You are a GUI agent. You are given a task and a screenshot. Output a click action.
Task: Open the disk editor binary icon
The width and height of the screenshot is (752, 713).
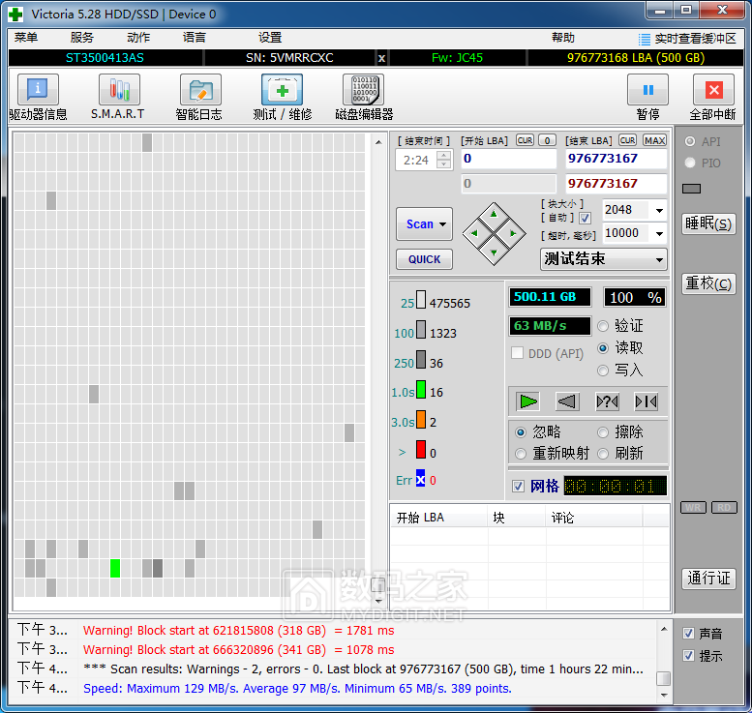(364, 89)
